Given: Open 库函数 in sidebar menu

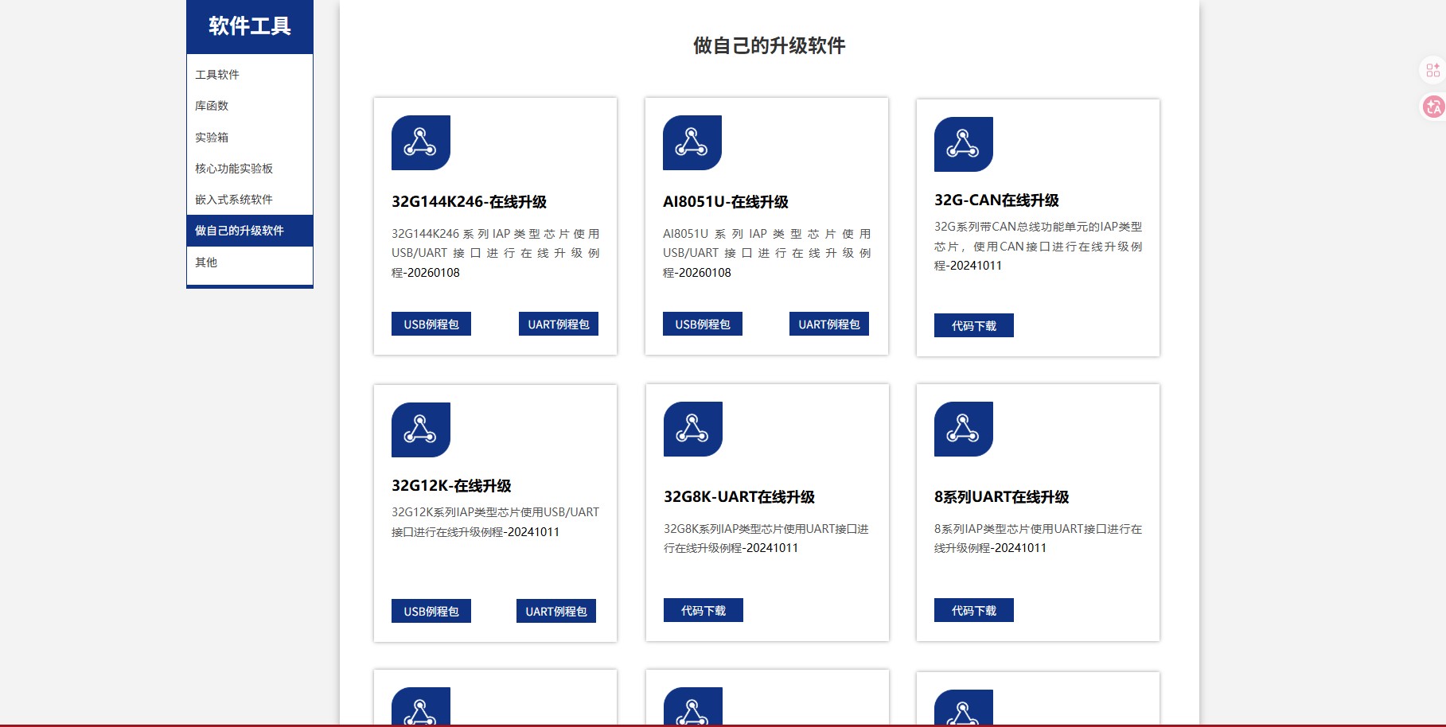Looking at the screenshot, I should [x=250, y=105].
